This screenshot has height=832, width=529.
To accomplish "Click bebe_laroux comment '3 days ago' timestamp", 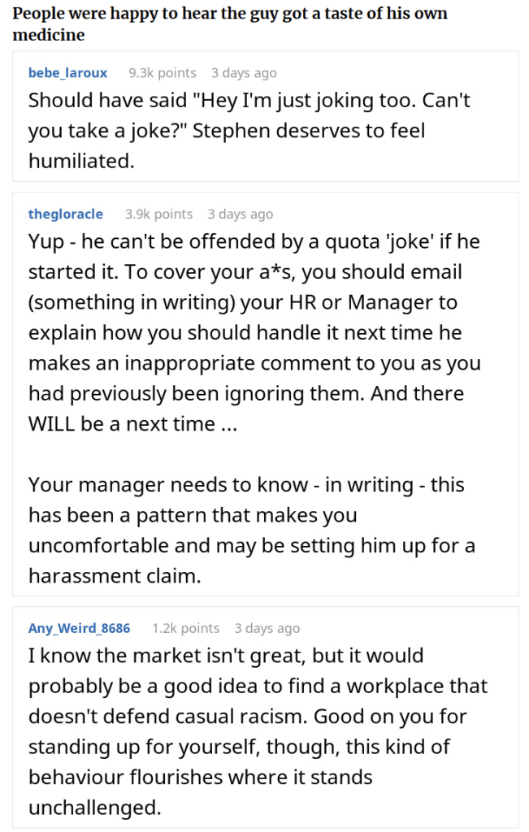I will [244, 72].
